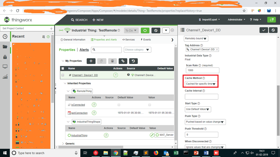
Task: Open the More actions arrow dropdown
Action: (166, 30)
